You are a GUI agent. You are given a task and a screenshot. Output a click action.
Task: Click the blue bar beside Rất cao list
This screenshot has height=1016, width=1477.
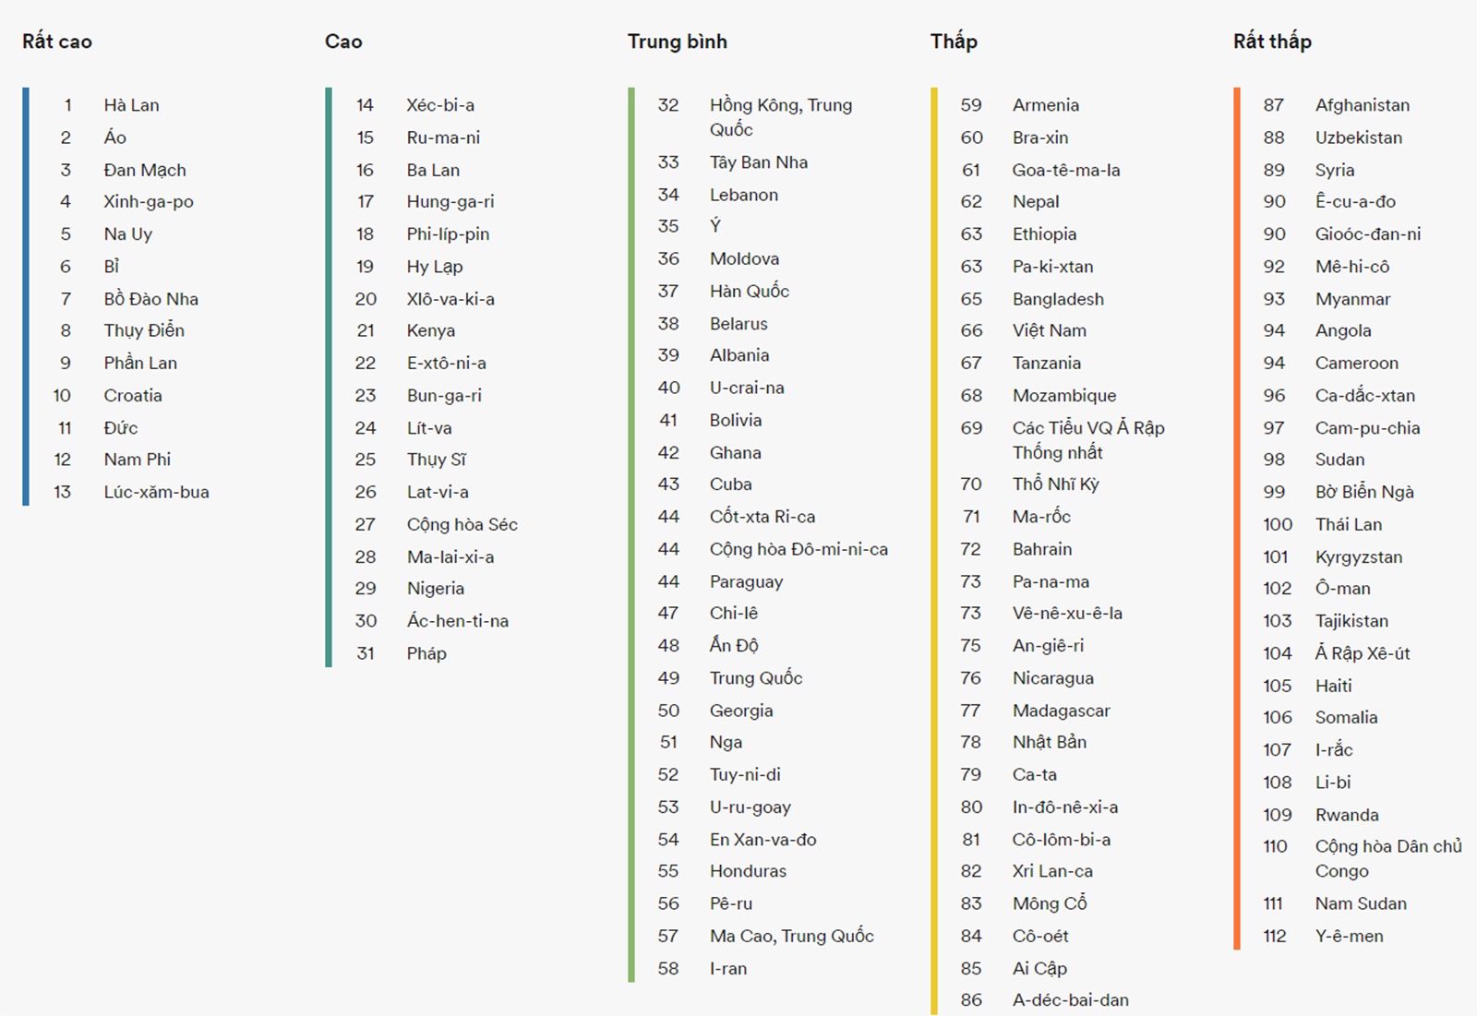pyautogui.click(x=26, y=295)
